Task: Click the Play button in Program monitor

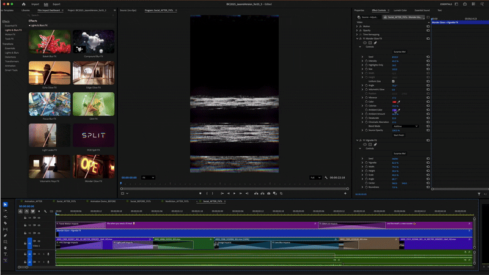Action: point(234,193)
